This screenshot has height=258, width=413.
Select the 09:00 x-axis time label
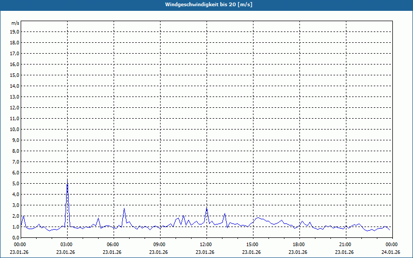[159, 245]
